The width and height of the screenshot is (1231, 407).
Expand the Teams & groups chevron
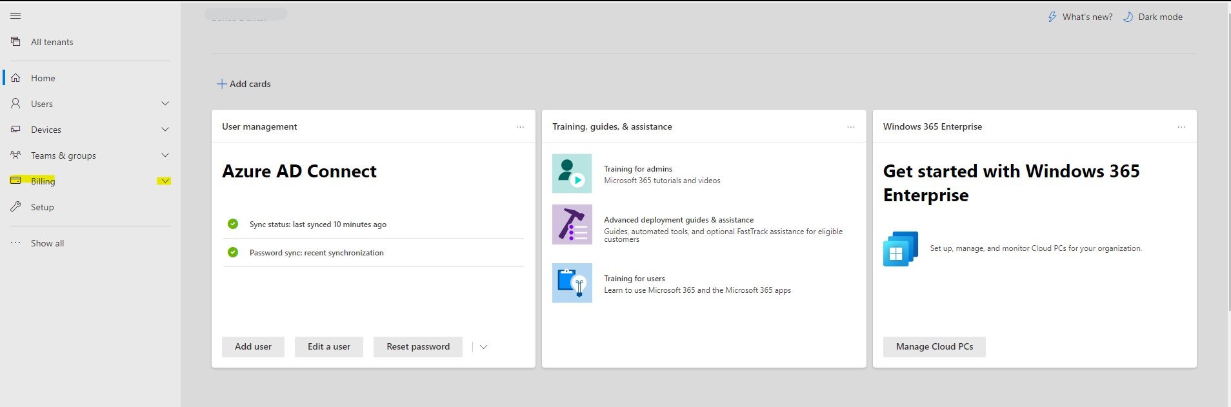165,155
